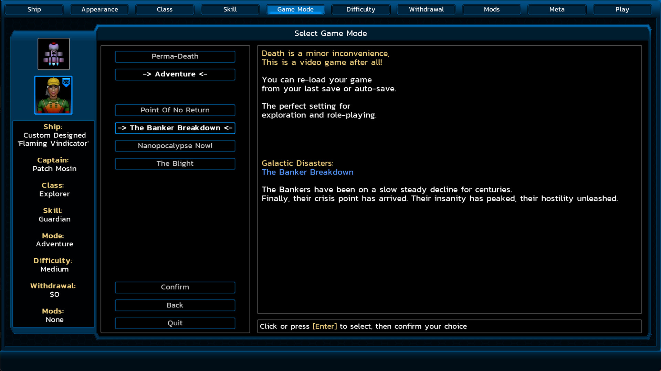This screenshot has width=661, height=371.
Task: Click the ship schematic thumbnail
Action: [53, 54]
